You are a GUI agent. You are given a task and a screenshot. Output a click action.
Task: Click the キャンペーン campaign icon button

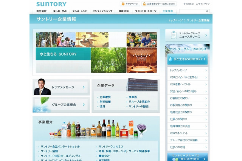(123, 4)
